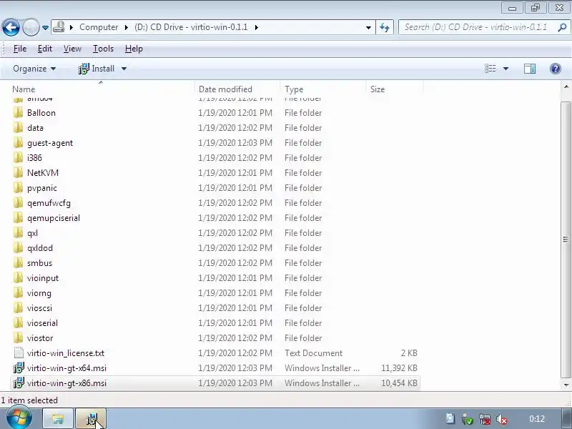
Task: Click the magnifier search icon
Action: pos(562,27)
